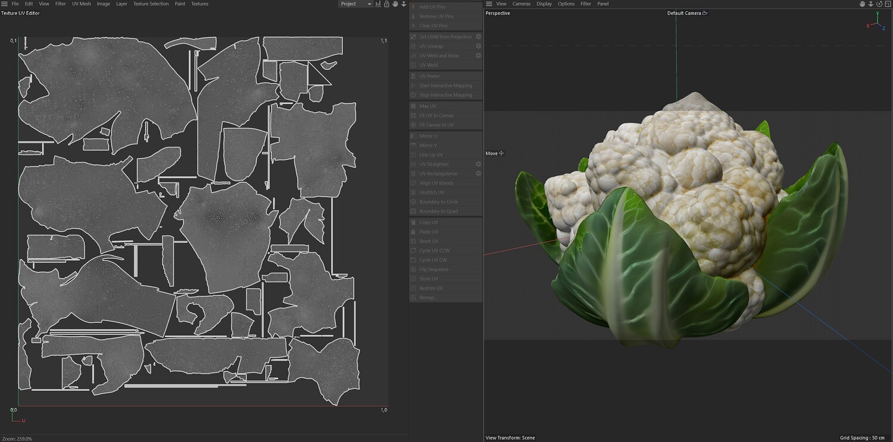Open the Project dropdown
The width and height of the screenshot is (893, 442).
(355, 4)
